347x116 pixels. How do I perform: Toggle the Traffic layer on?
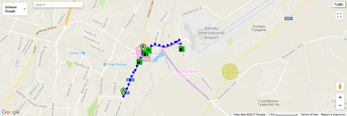[339, 5]
